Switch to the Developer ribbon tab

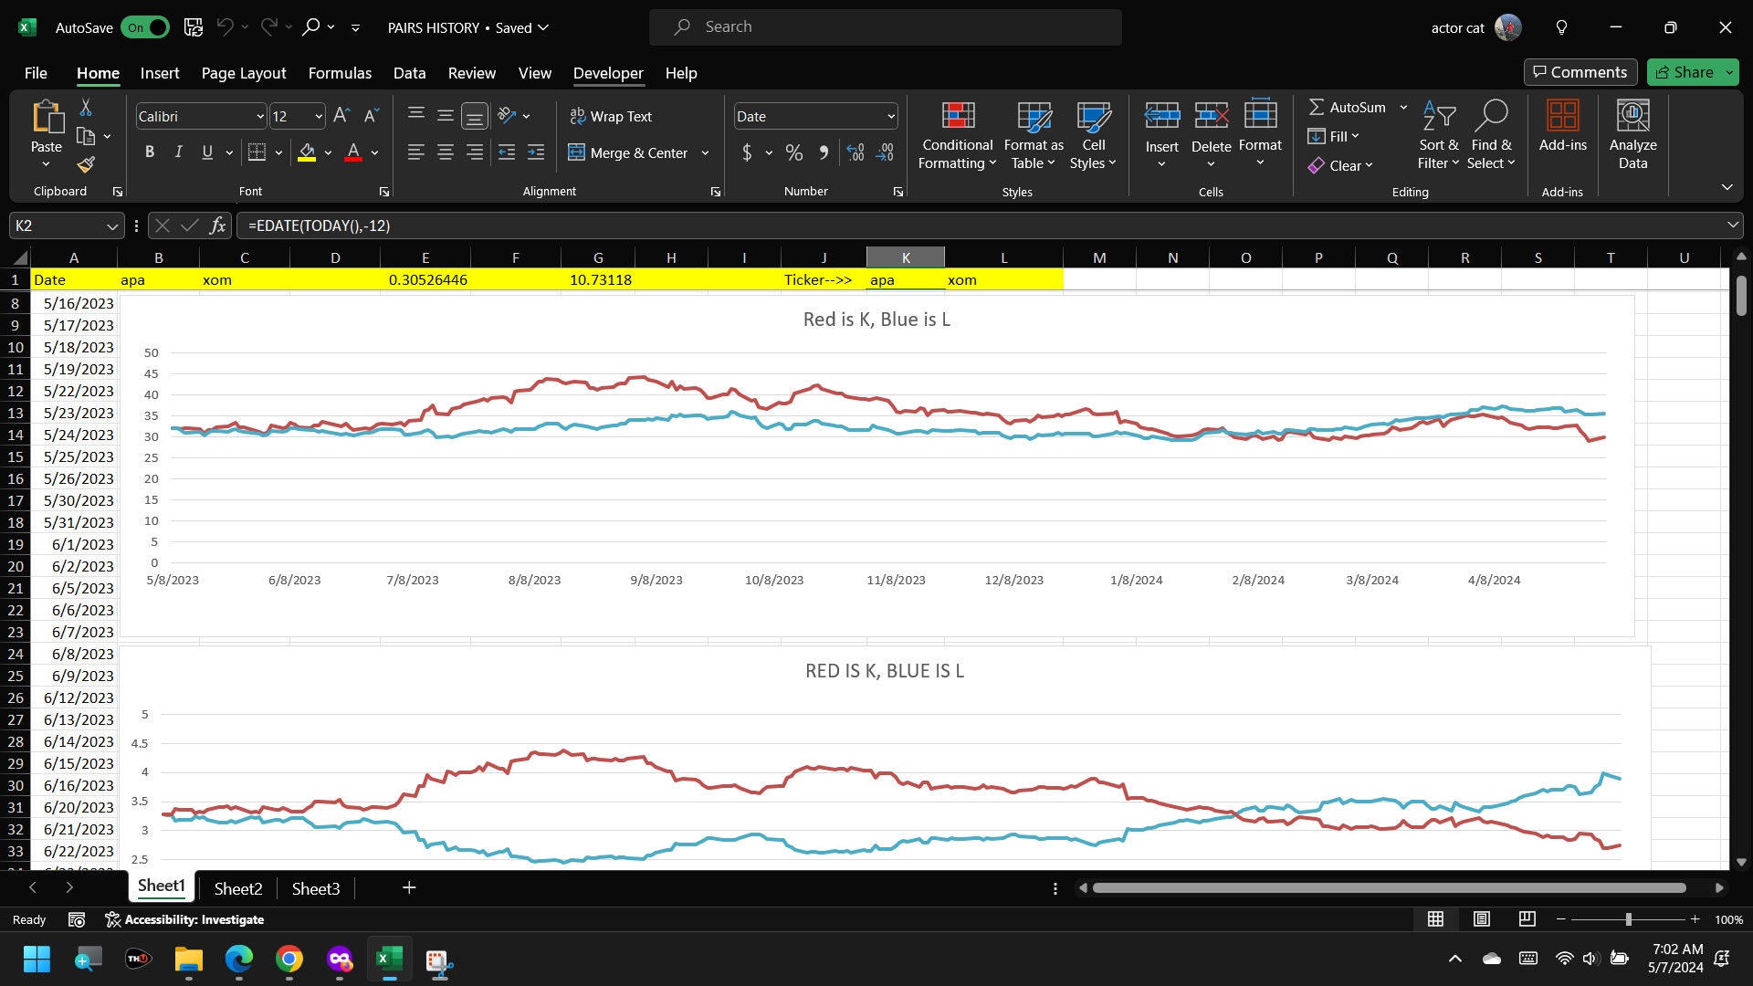607,73
